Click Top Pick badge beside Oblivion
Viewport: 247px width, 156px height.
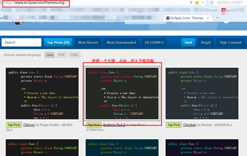(14, 125)
